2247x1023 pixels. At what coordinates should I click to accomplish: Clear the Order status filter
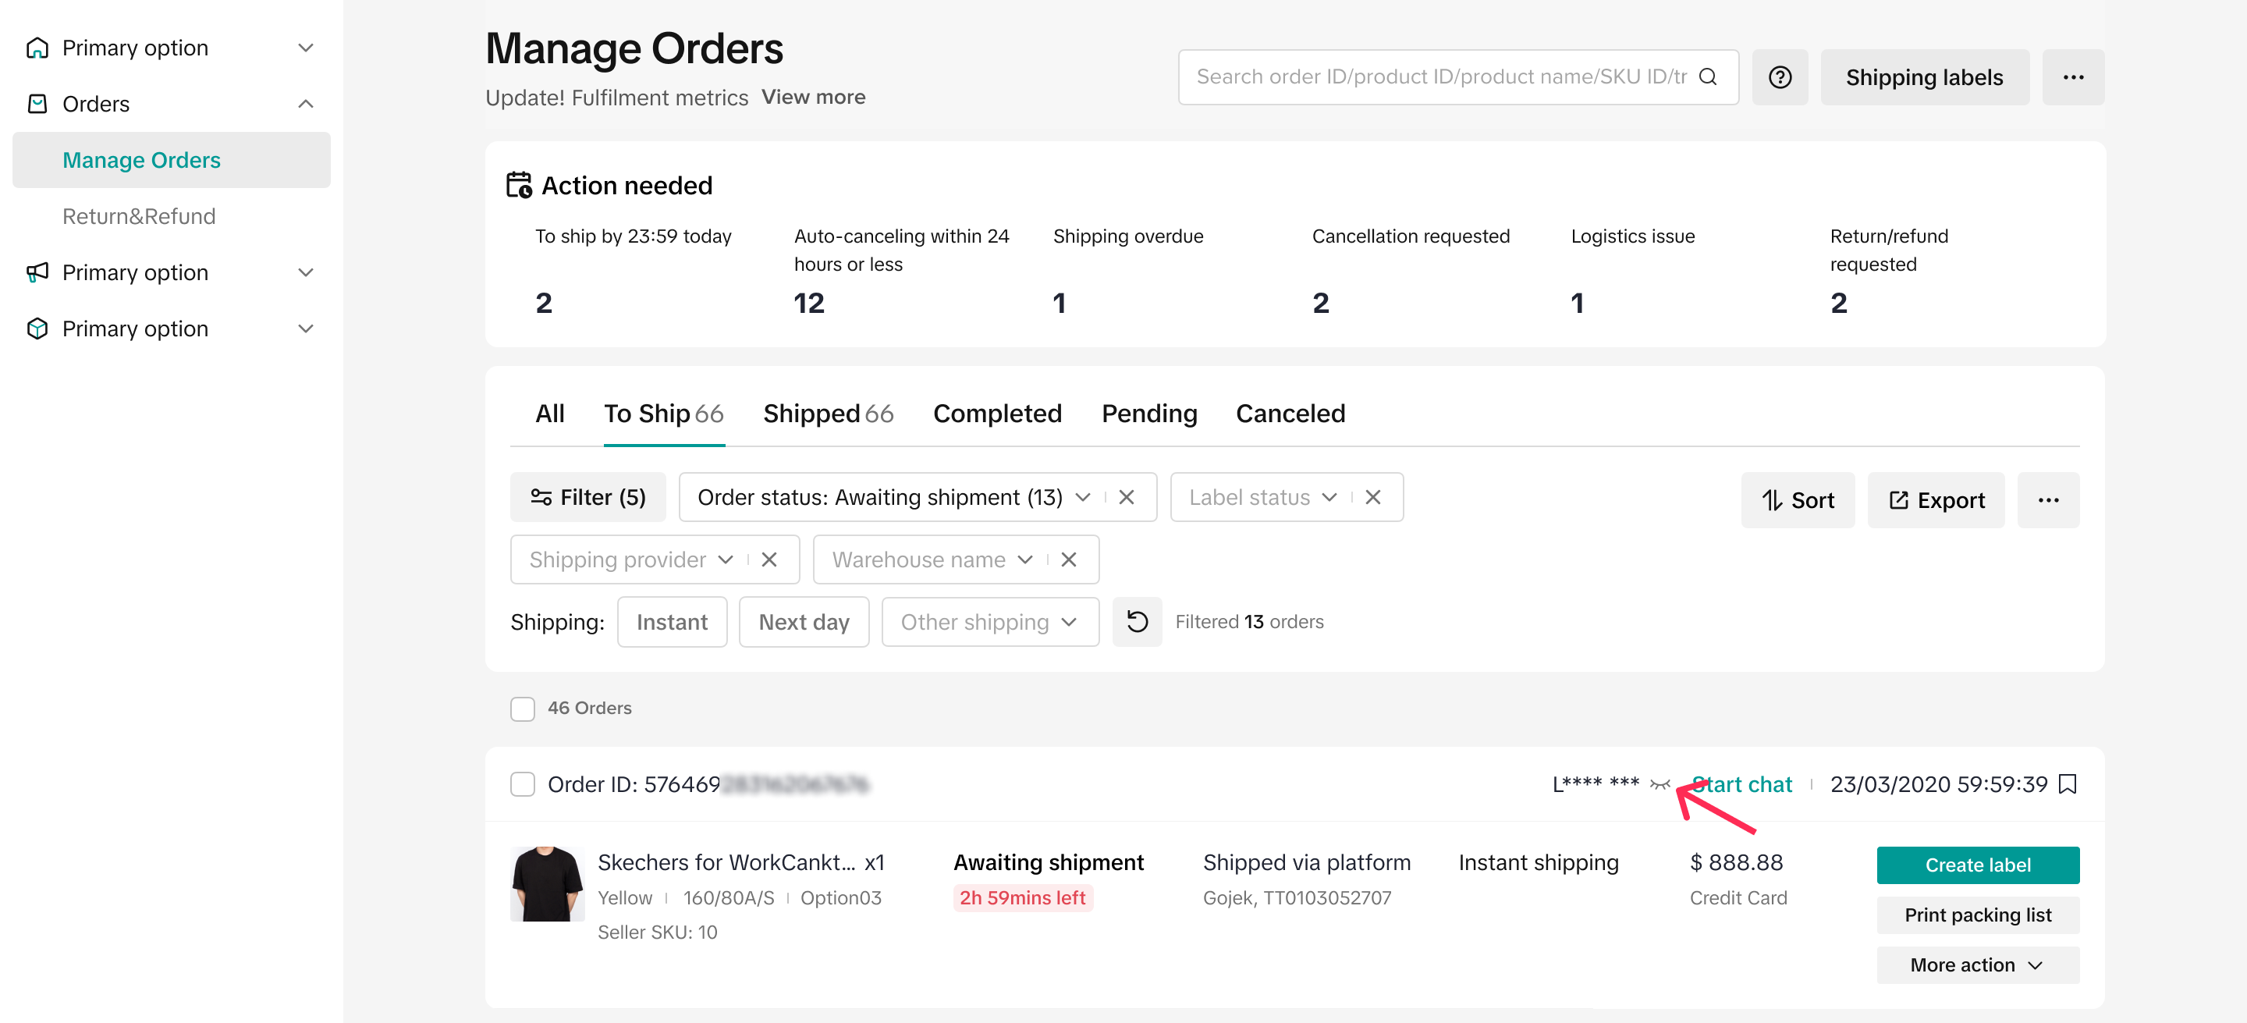pyautogui.click(x=1126, y=497)
